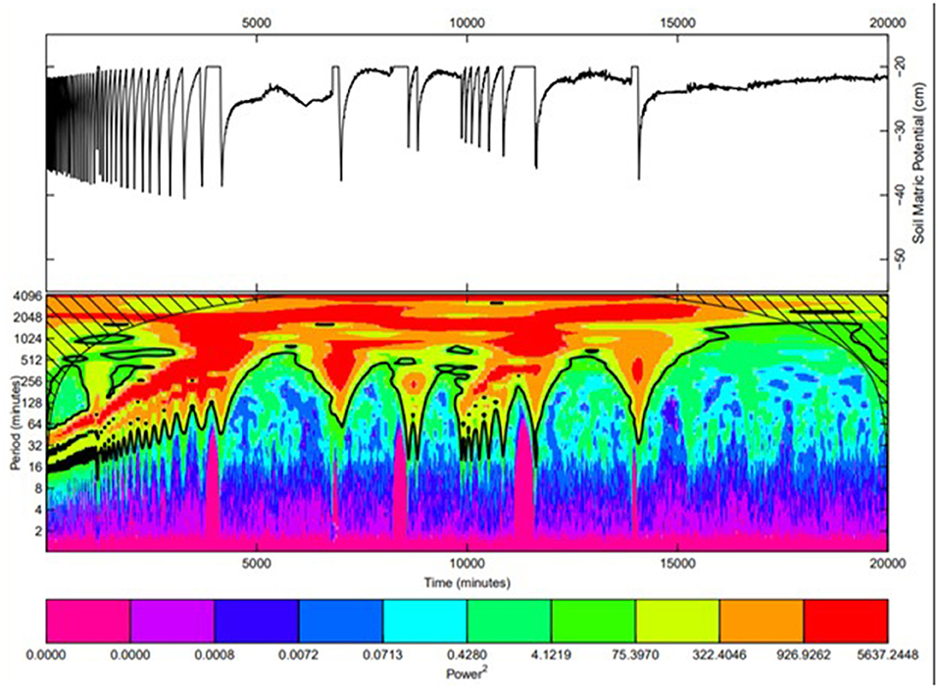
Task: Click the −30 tick on the soil potential axis
Action: (899, 130)
